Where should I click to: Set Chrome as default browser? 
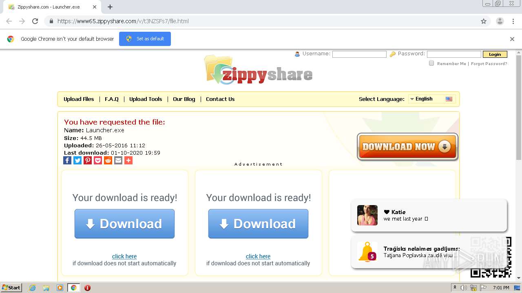pyautogui.click(x=145, y=39)
